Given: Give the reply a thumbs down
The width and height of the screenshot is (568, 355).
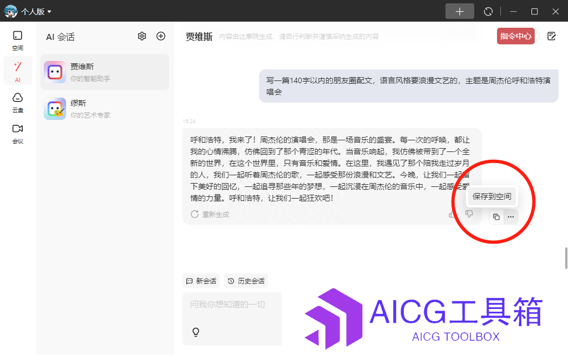Looking at the screenshot, I should coord(469,214).
